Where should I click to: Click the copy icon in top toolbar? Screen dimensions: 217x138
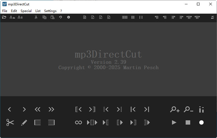44,17
